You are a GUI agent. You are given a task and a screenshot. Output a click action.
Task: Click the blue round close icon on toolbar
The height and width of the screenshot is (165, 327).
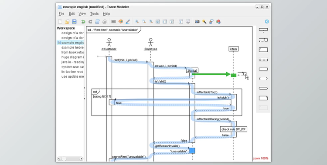[267, 22]
